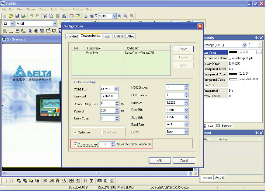
Task: Click the Help question mark icon
Action: [92, 16]
